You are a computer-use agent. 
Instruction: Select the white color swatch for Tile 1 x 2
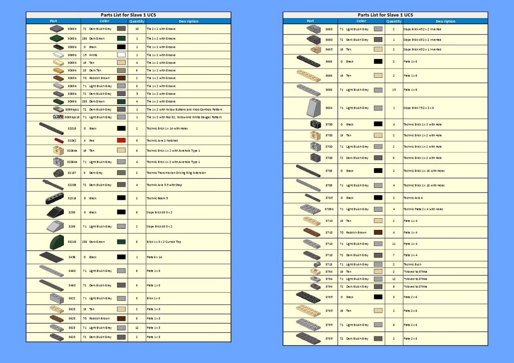click(x=121, y=55)
